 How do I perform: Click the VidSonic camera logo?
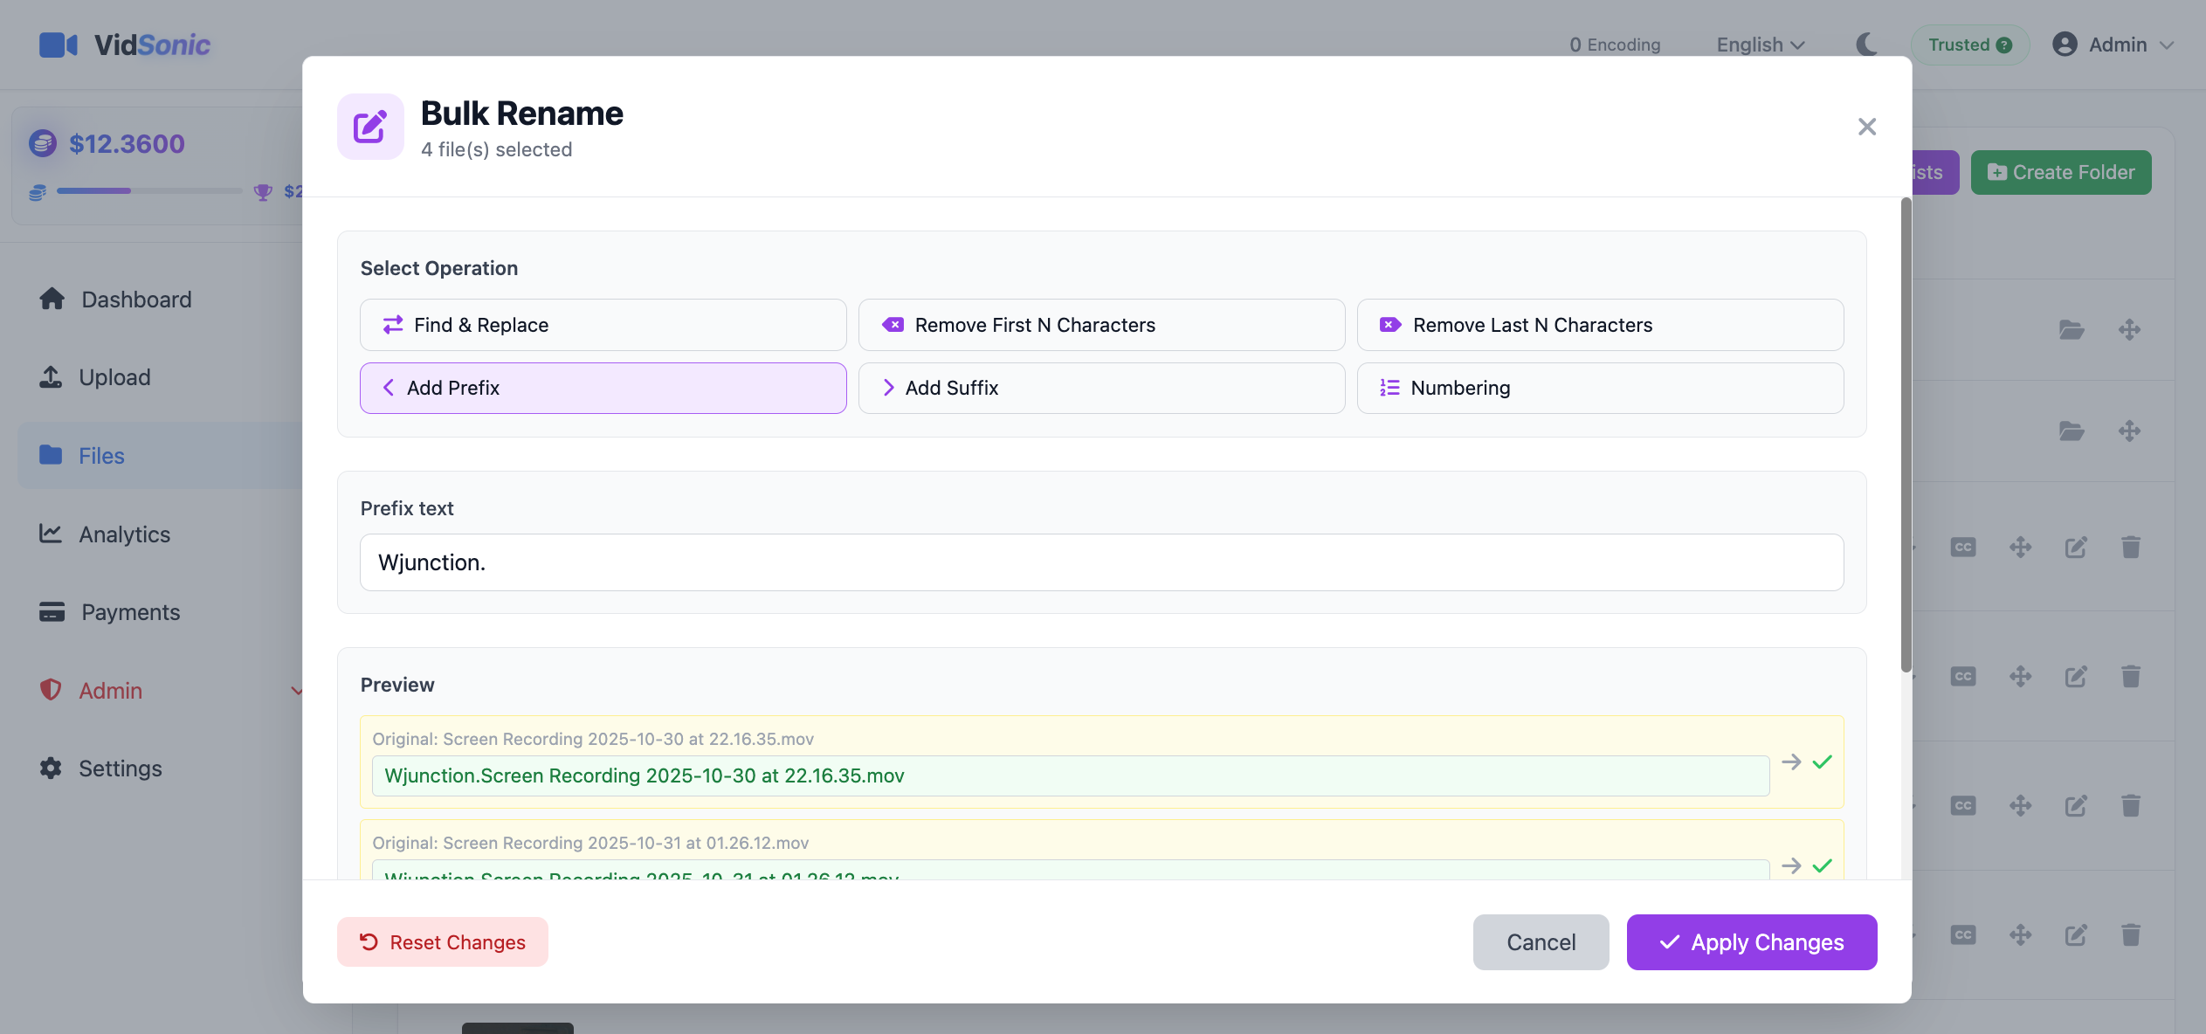[58, 45]
